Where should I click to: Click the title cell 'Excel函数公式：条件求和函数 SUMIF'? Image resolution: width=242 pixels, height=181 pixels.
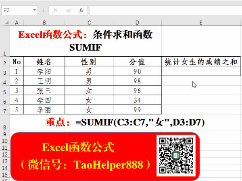coord(86,41)
